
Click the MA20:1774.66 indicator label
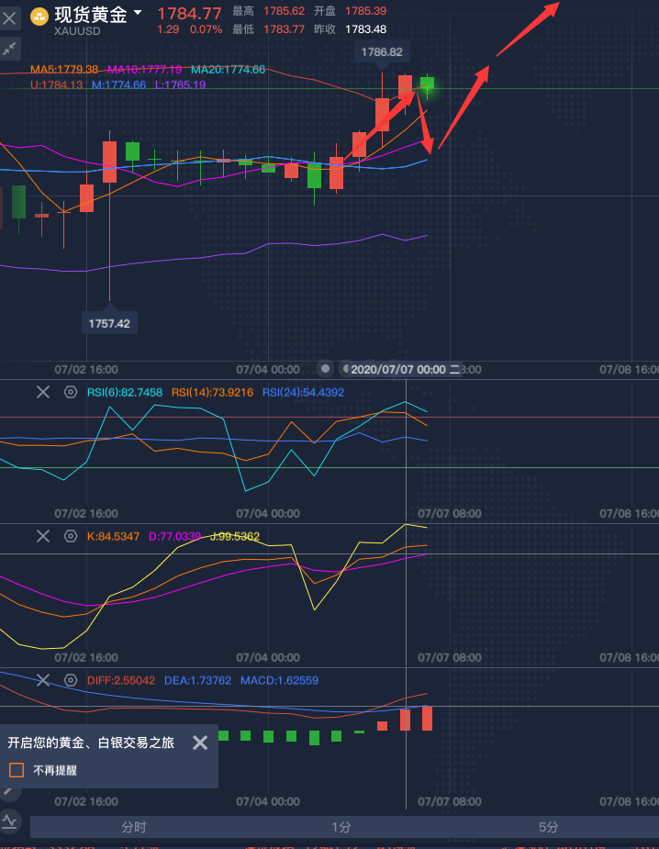tap(228, 70)
